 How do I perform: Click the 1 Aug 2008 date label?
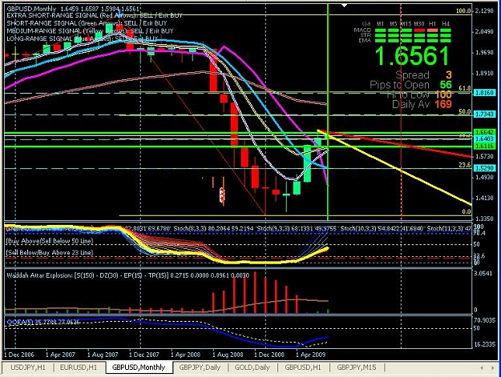pyautogui.click(x=228, y=355)
